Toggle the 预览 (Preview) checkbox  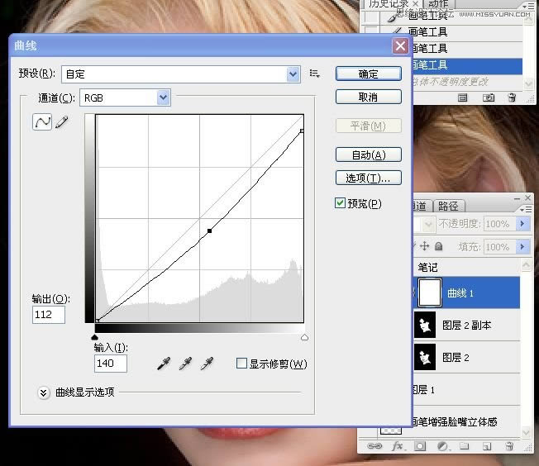pyautogui.click(x=341, y=203)
